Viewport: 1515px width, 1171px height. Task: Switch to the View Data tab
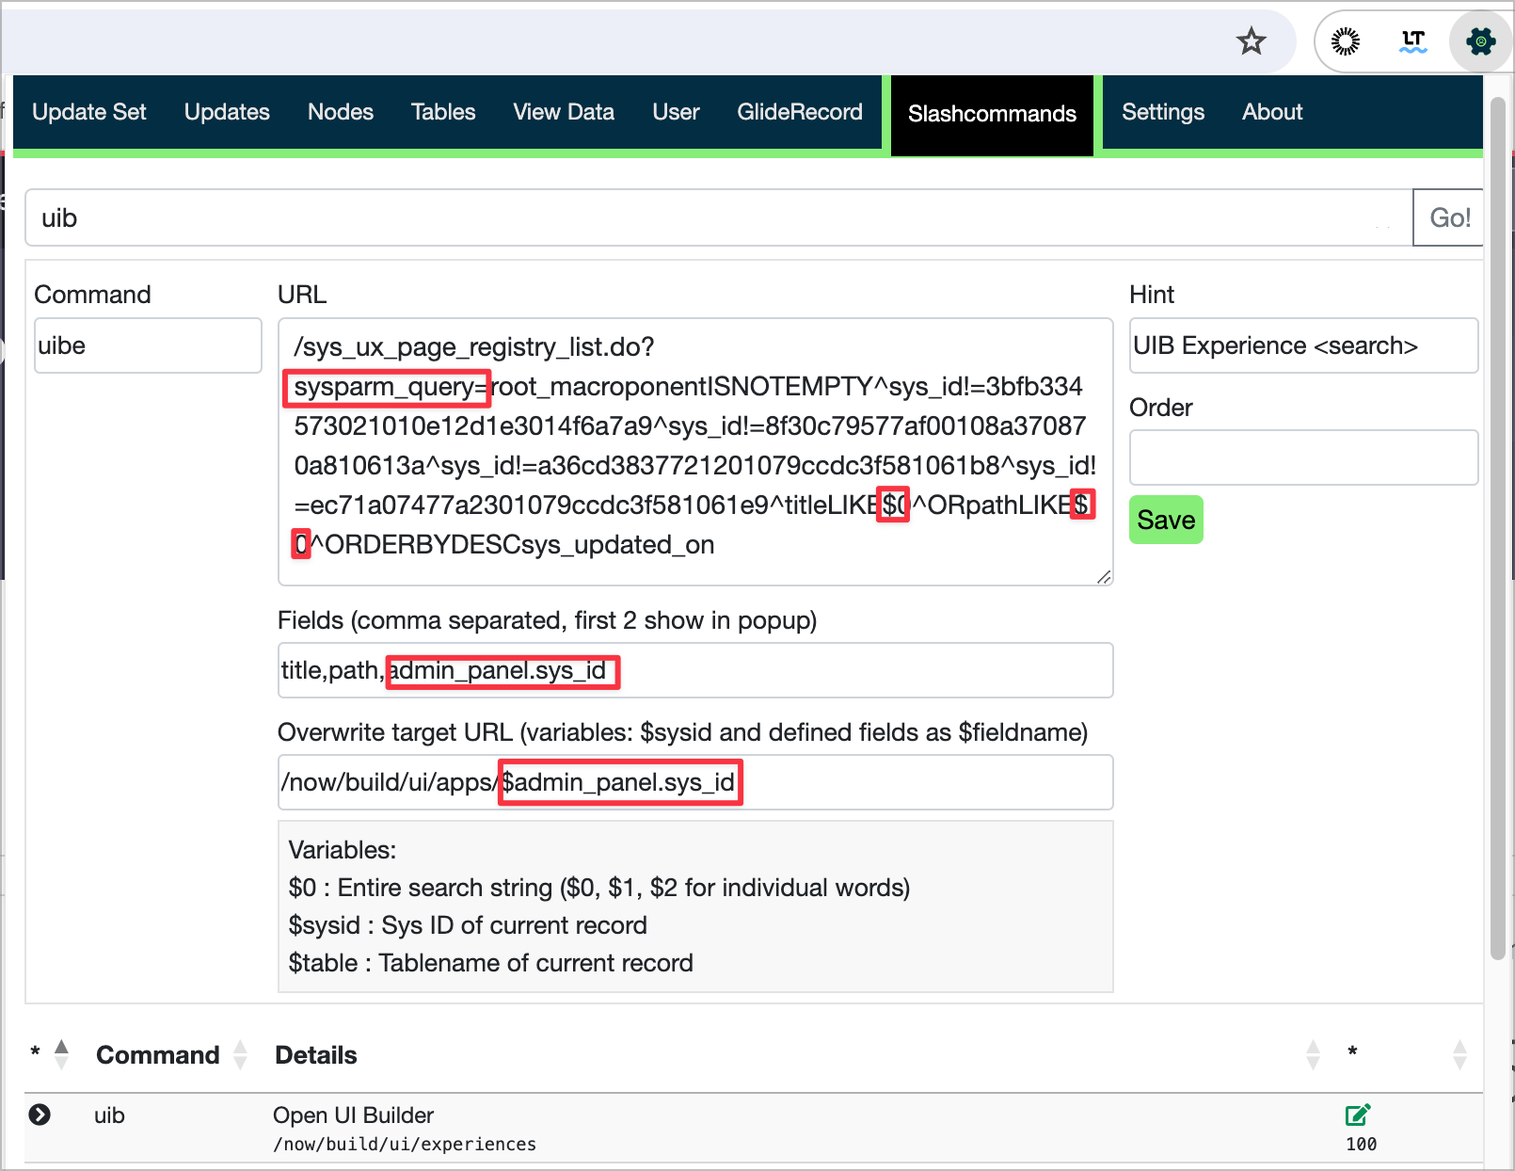click(x=563, y=112)
